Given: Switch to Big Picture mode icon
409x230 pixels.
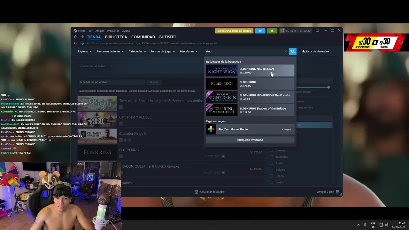Looking at the screenshot, I should 317,31.
